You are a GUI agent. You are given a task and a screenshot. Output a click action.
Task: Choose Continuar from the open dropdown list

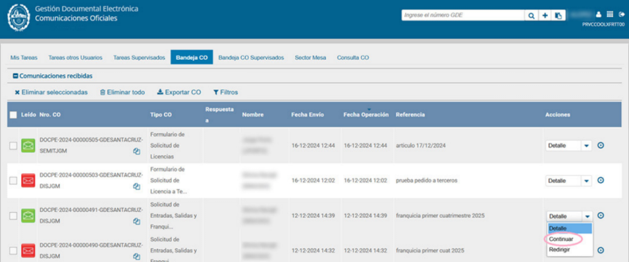tap(561, 239)
